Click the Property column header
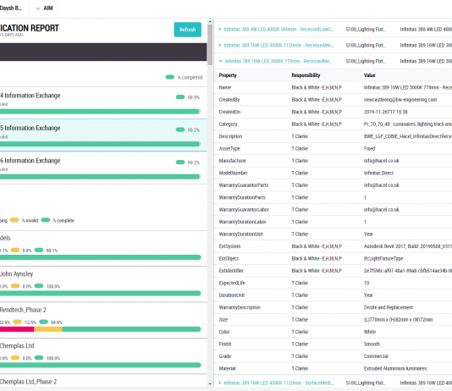 (228, 75)
